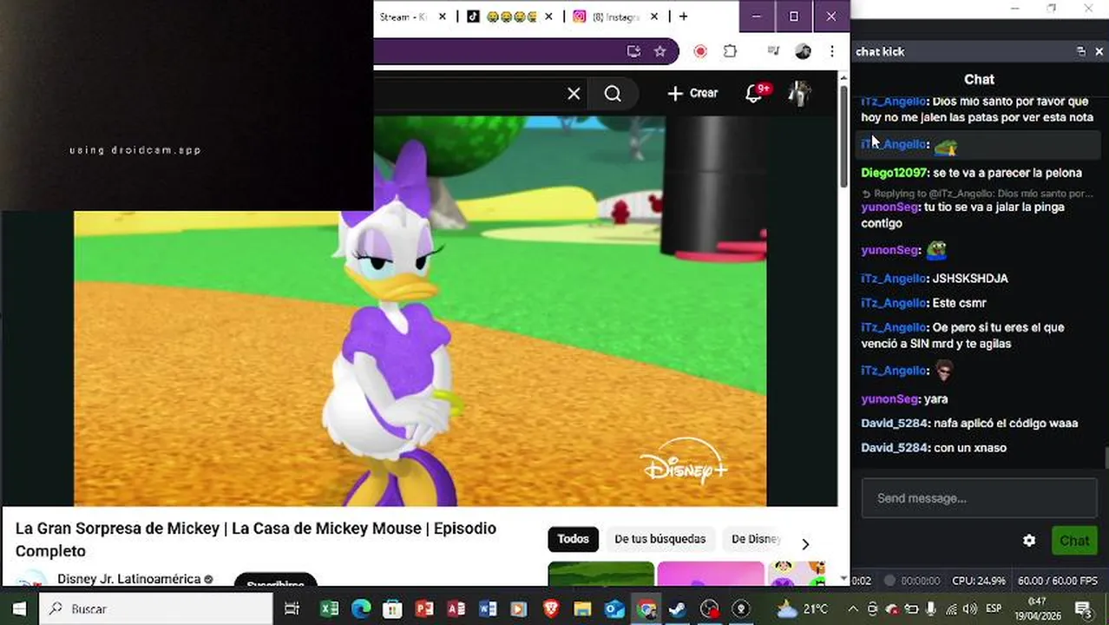Open Steam from the taskbar

pyautogui.click(x=678, y=609)
